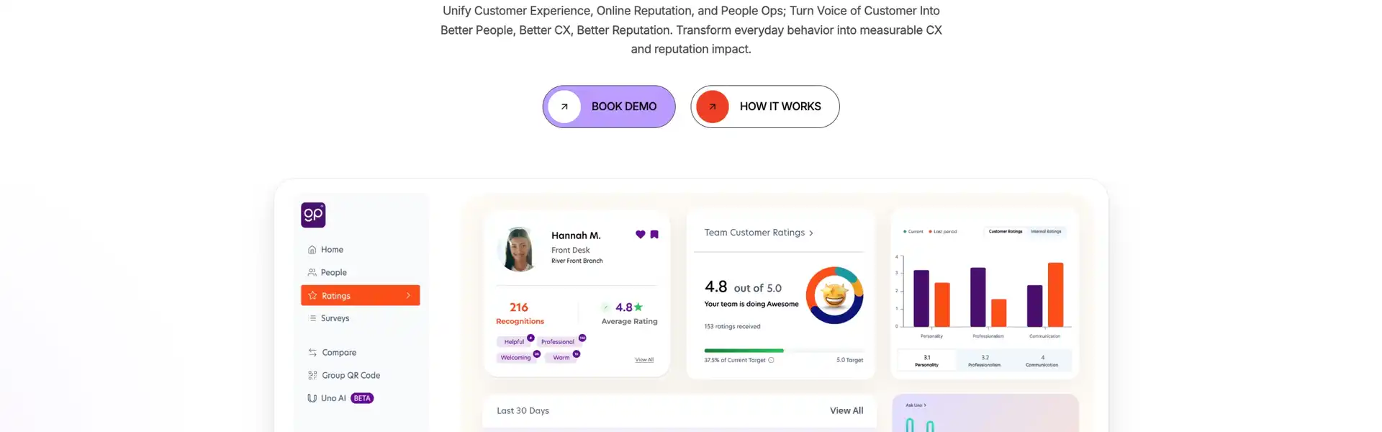Click the 153 ratings received text

click(x=732, y=327)
